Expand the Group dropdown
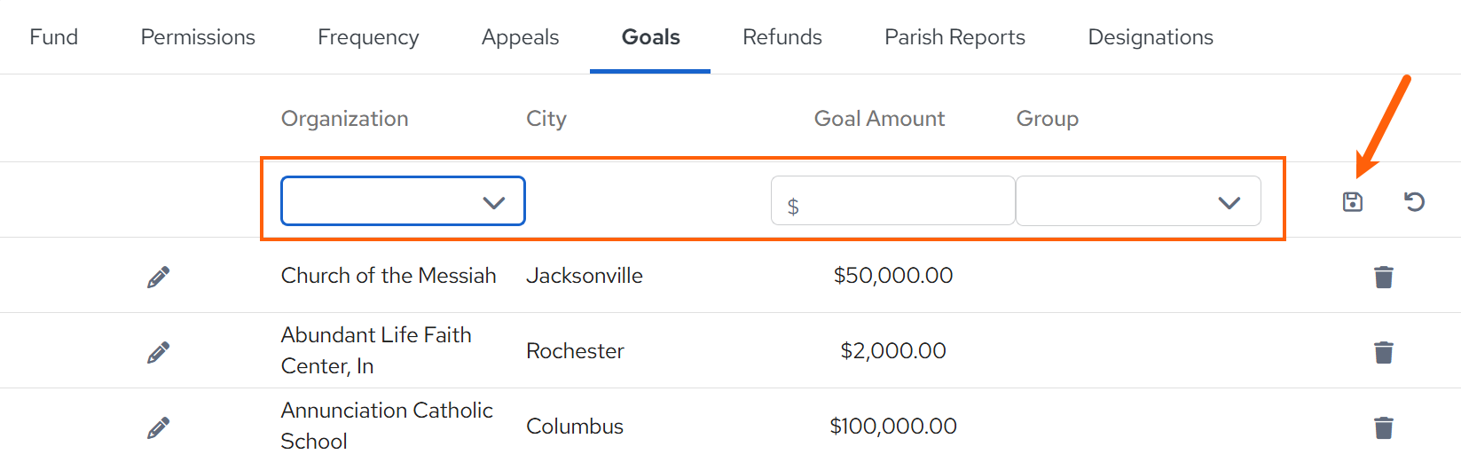Viewport: 1461px width, 462px height. (x=1138, y=201)
